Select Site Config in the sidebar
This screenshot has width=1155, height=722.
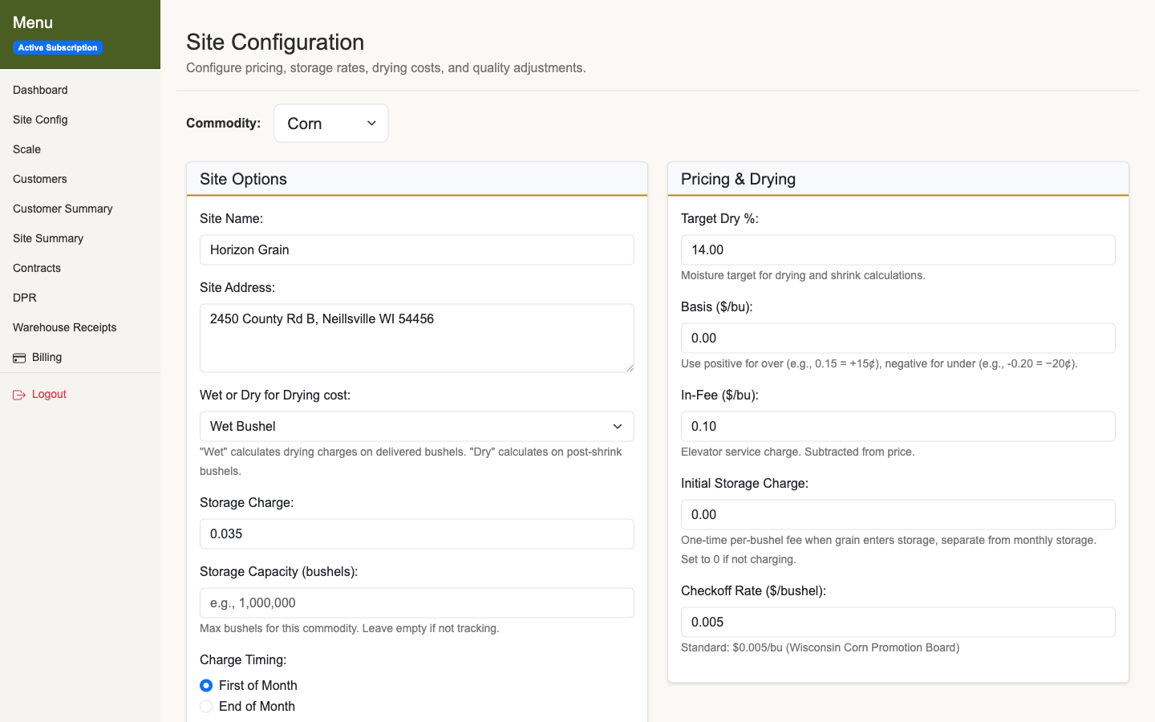[39, 120]
